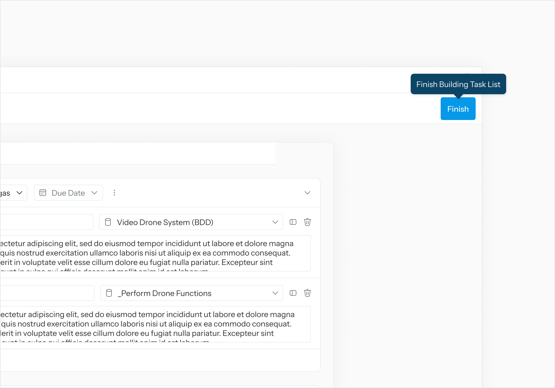This screenshot has width=555, height=388.
Task: Delete the Video Drone System task
Action: 307,222
